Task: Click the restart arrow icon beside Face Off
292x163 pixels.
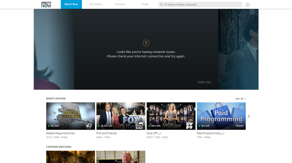Action: (x=159, y=133)
